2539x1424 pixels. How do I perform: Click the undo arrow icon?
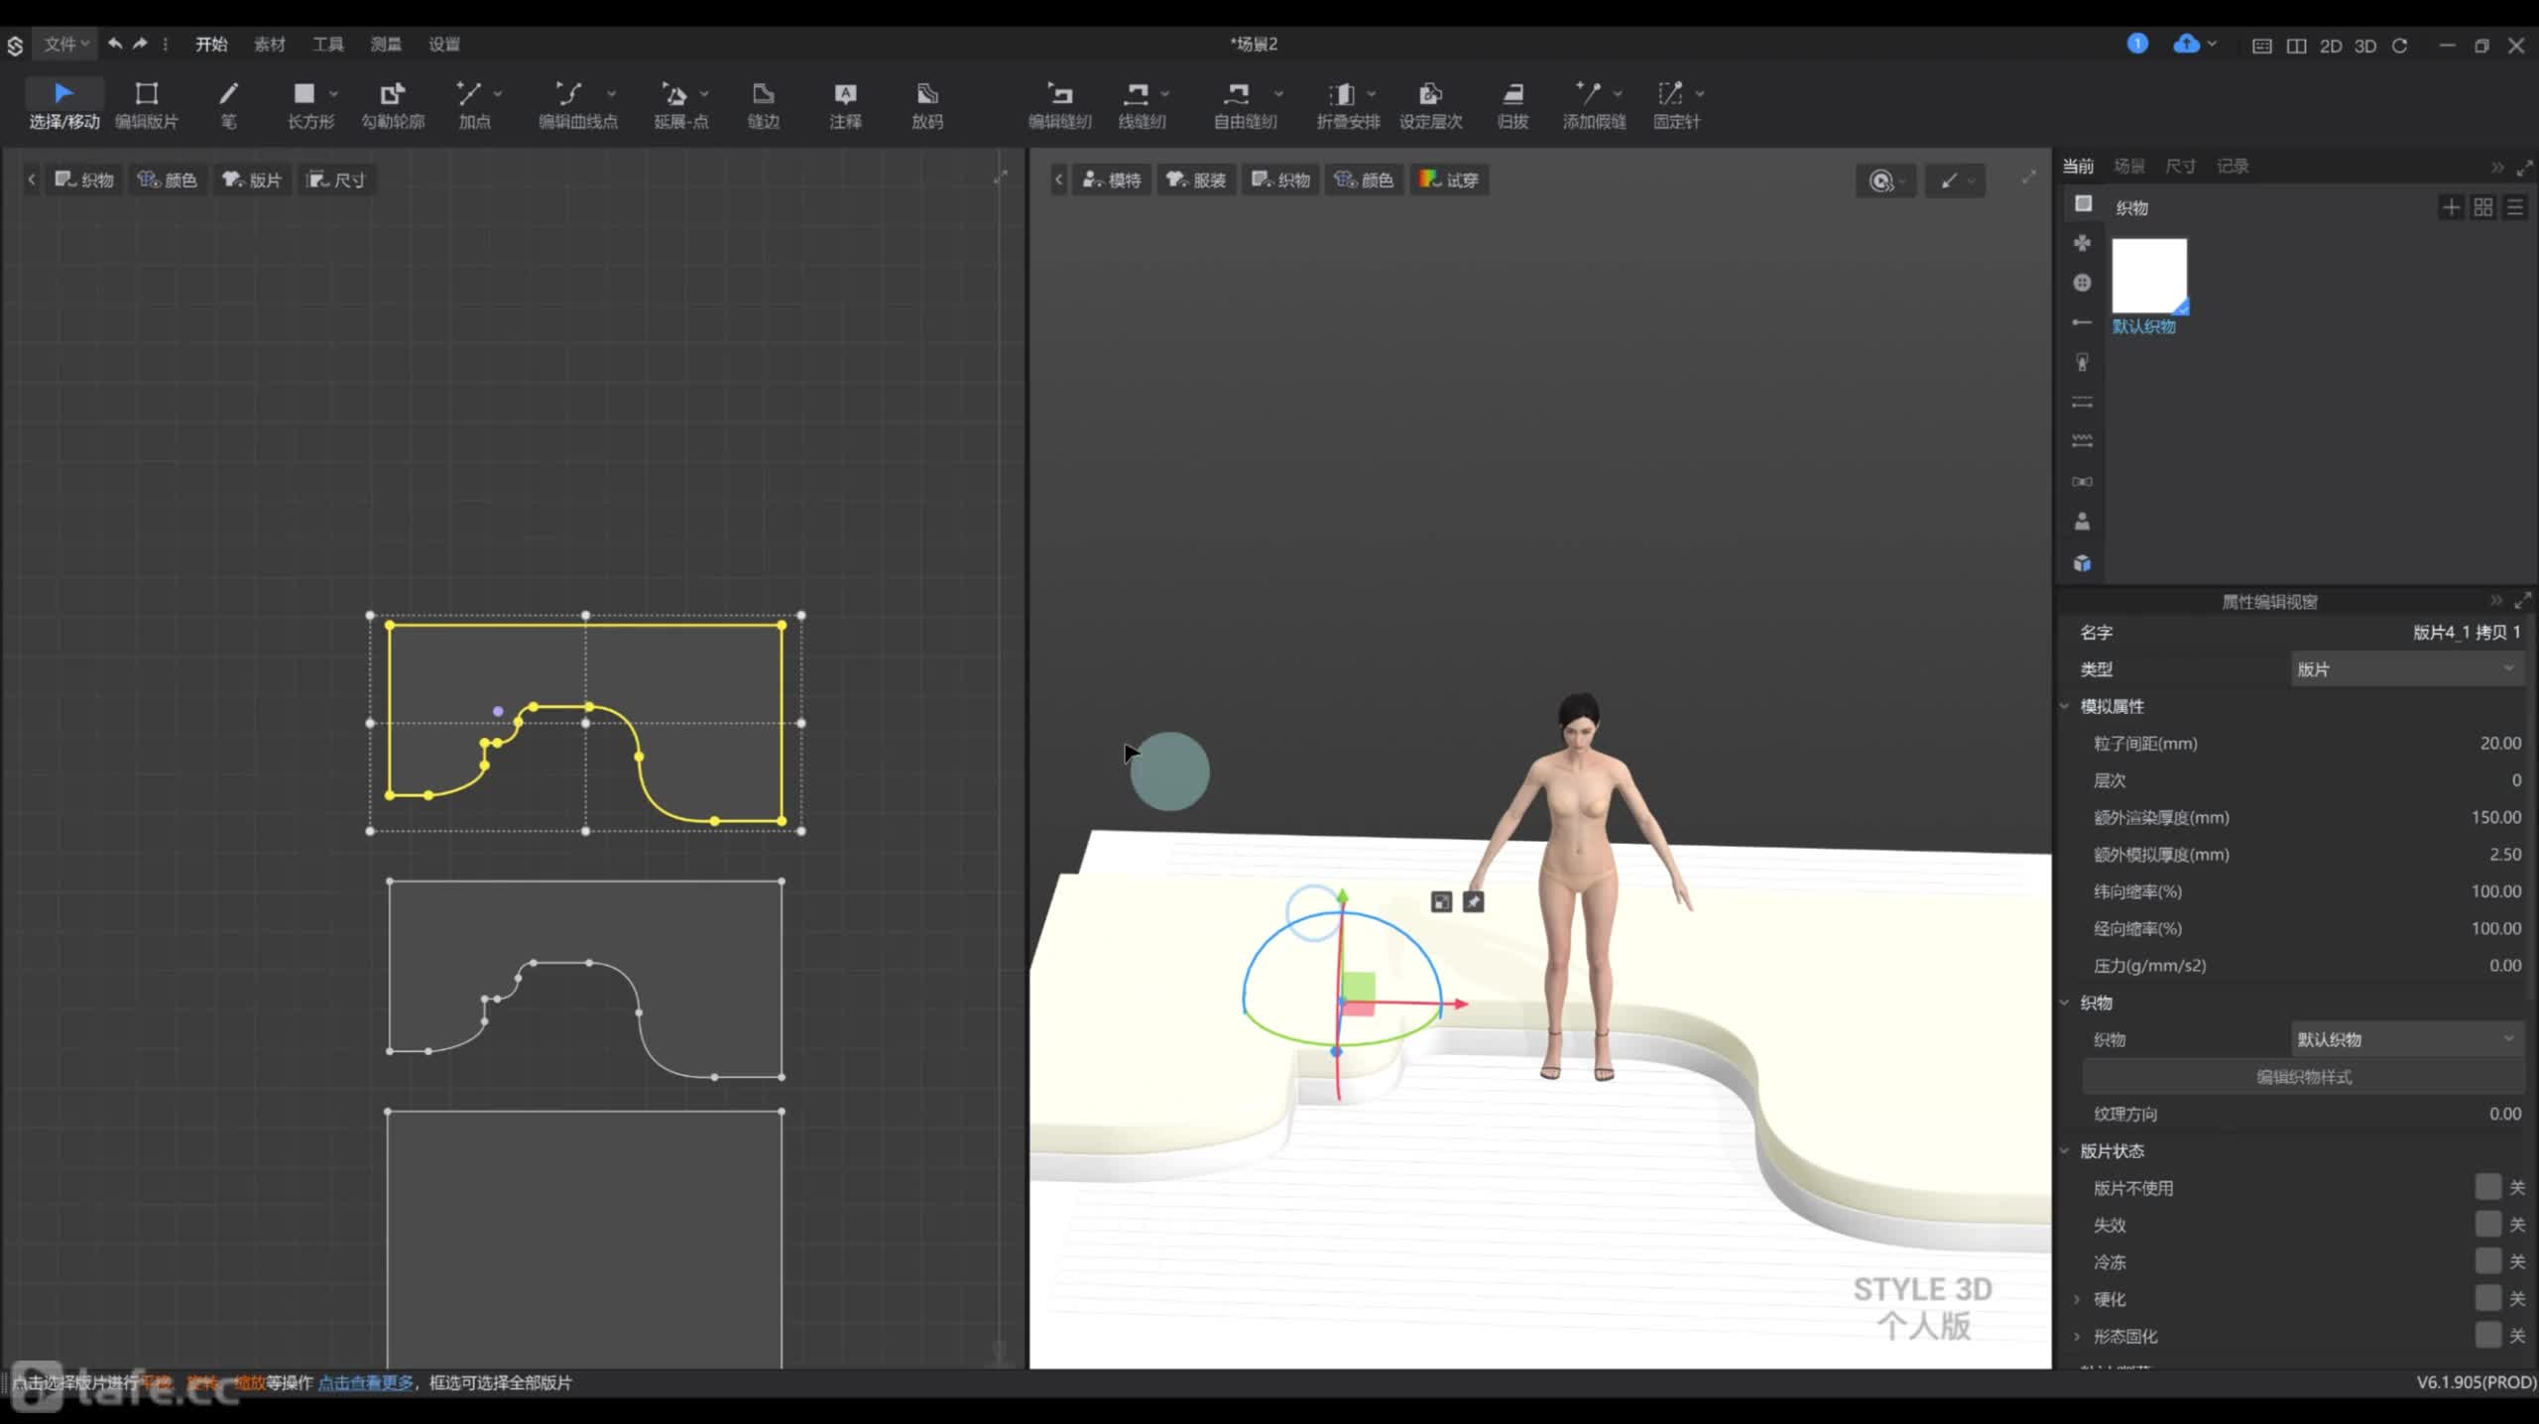[x=115, y=44]
